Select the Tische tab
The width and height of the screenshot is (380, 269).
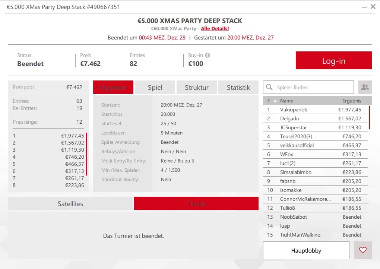pos(196,204)
